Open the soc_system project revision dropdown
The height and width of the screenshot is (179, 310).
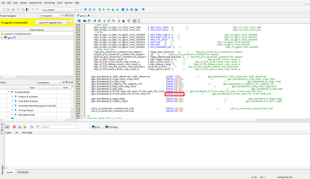pyautogui.click(x=60, y=10)
